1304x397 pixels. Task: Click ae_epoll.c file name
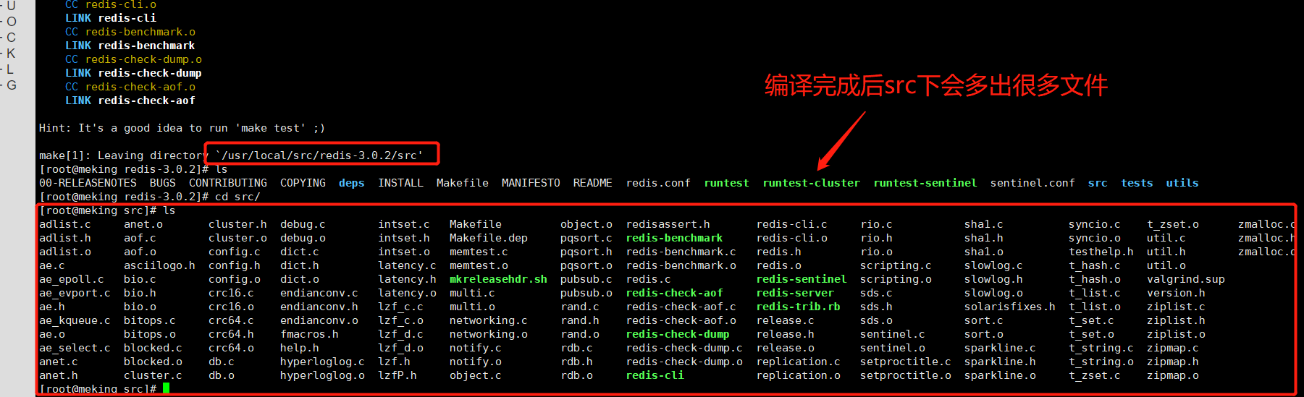click(x=71, y=279)
